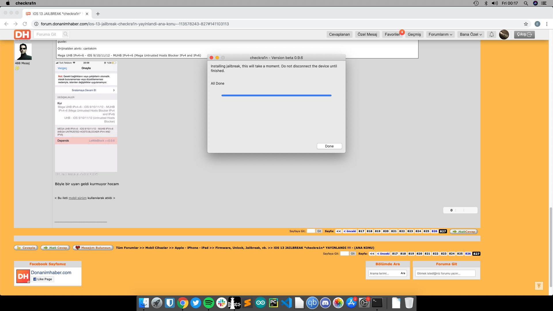Screen dimensions: 553x311
Task: Click the forum notifications bell icon
Action: pyautogui.click(x=492, y=35)
